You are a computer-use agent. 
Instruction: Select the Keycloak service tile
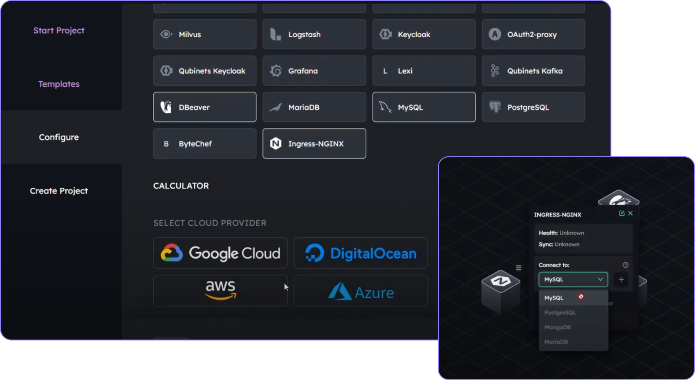coord(424,34)
